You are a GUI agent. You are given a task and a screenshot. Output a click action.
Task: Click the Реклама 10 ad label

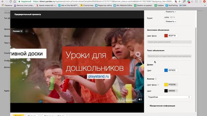click(x=17, y=31)
